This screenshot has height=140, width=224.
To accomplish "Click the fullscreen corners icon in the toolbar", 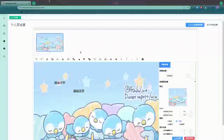I will coord(95,59).
